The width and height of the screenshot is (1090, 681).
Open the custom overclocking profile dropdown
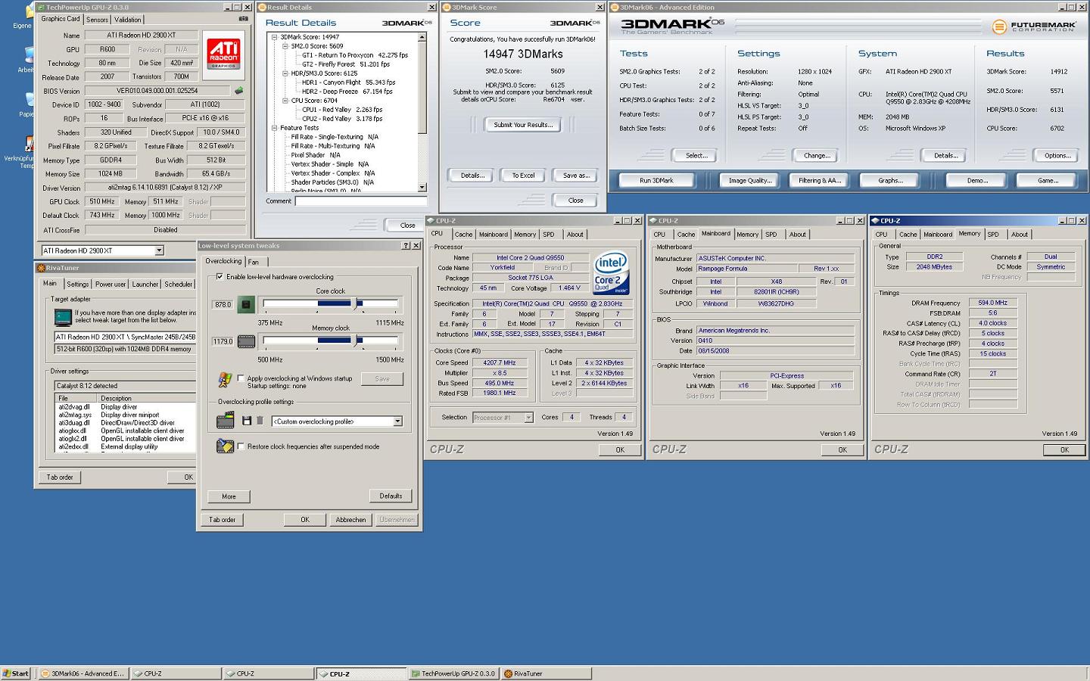pos(397,421)
